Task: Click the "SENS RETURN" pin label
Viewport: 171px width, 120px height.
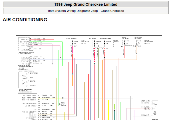Action: 25,42
